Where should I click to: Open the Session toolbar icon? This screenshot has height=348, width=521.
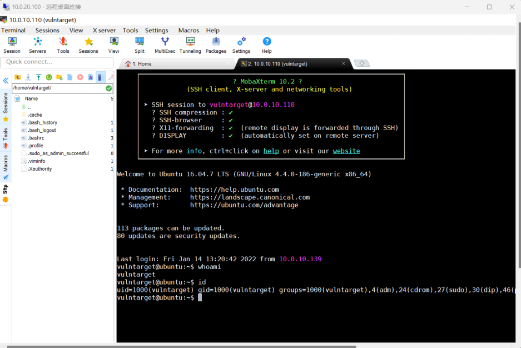pyautogui.click(x=12, y=44)
